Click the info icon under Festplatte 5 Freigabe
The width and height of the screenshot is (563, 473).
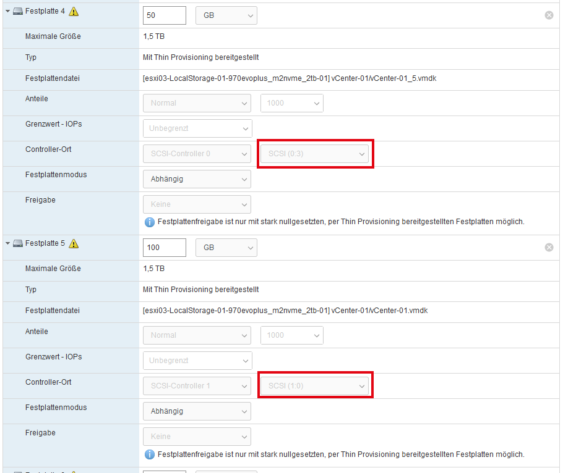[x=149, y=454]
